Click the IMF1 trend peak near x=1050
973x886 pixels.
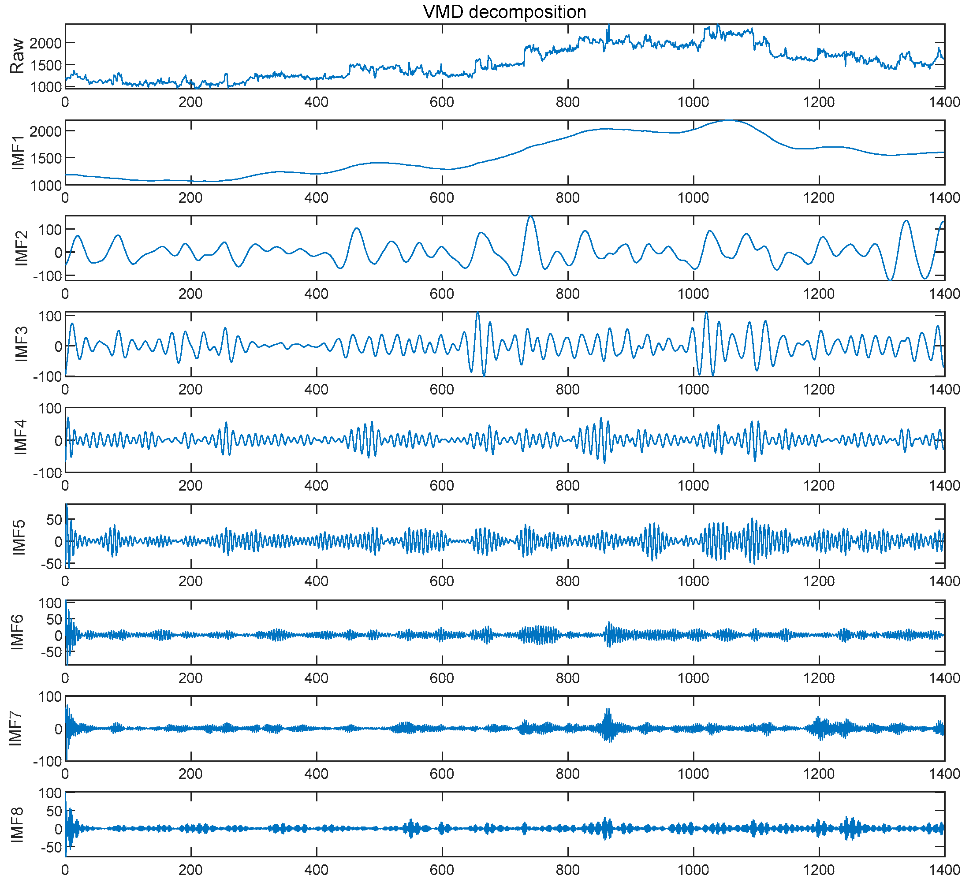[729, 121]
